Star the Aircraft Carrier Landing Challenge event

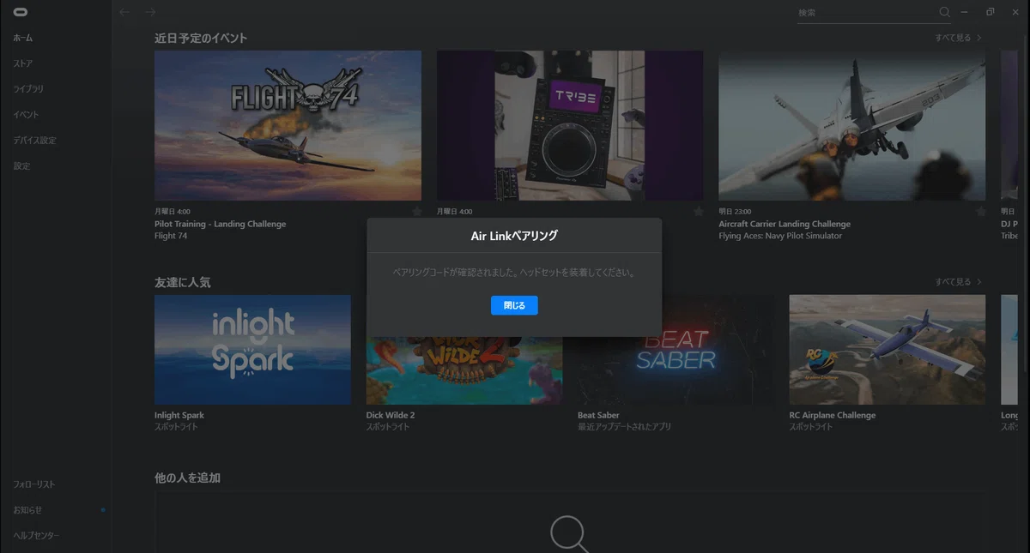point(981,211)
